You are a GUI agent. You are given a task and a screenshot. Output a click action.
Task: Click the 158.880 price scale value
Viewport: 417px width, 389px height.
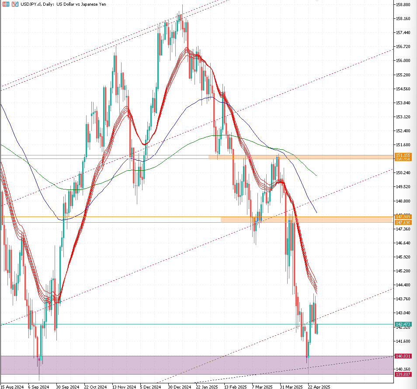coord(403,4)
